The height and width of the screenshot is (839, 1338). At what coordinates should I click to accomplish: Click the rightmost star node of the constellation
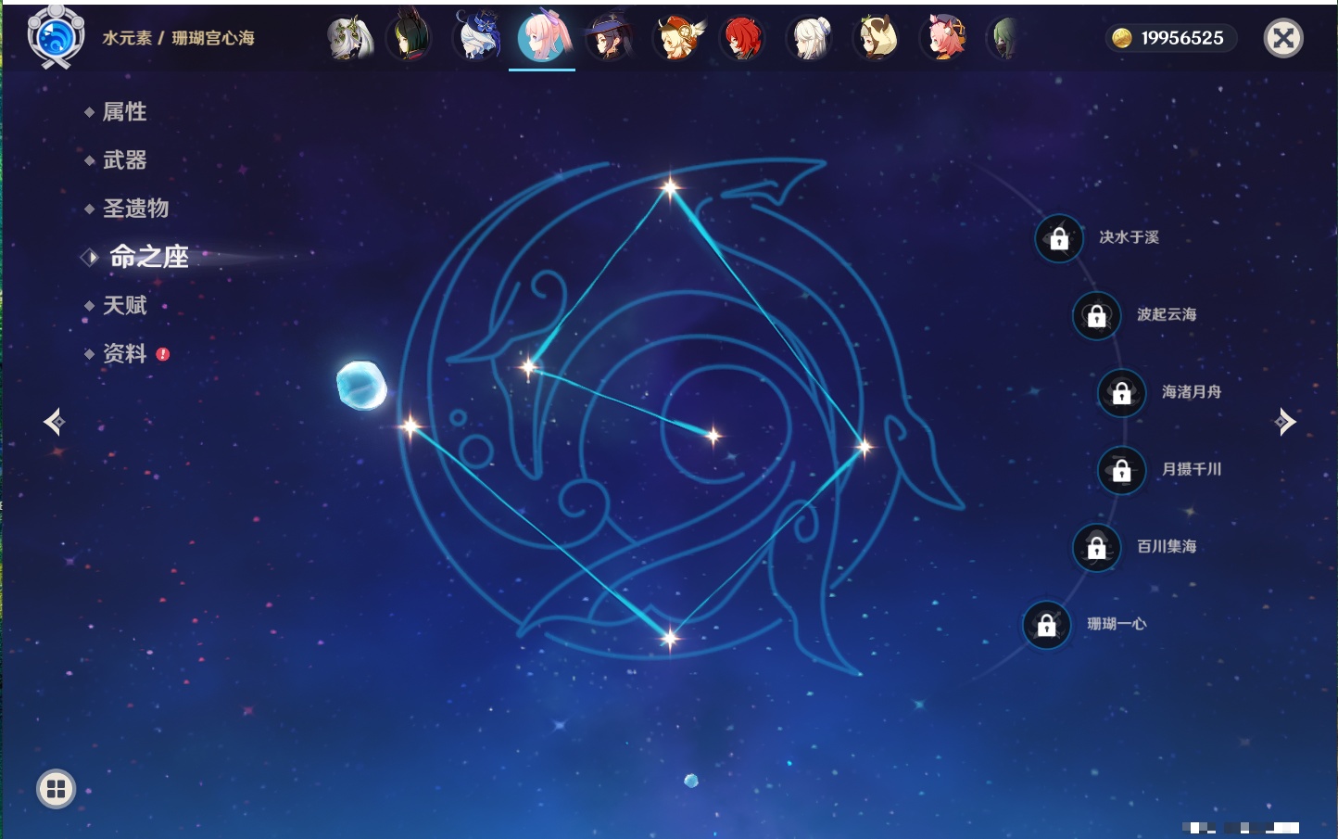pos(864,447)
